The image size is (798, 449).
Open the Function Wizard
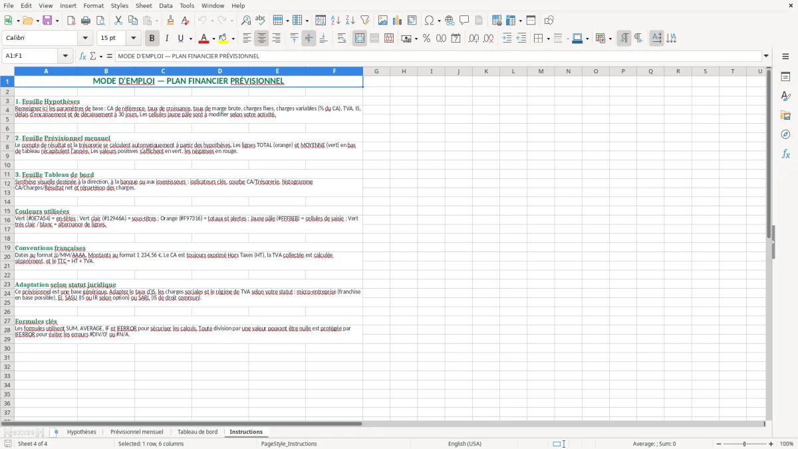(83, 56)
